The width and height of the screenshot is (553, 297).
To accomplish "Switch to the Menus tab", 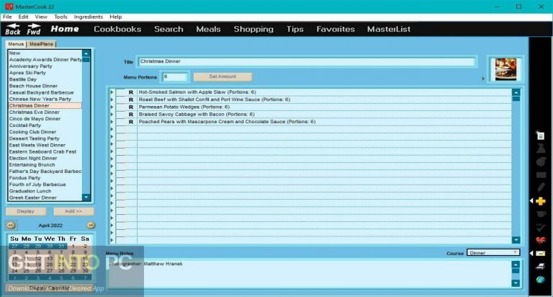I will pyautogui.click(x=16, y=44).
